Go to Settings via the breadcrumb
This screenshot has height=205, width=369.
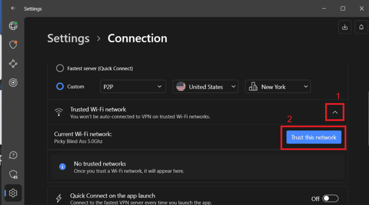[68, 38]
